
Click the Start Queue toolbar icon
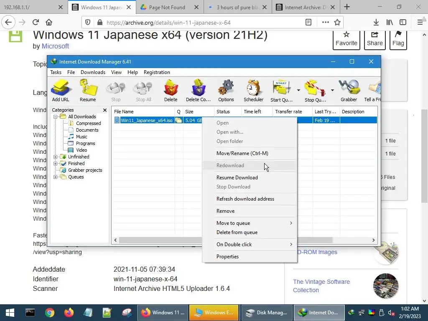click(x=282, y=91)
